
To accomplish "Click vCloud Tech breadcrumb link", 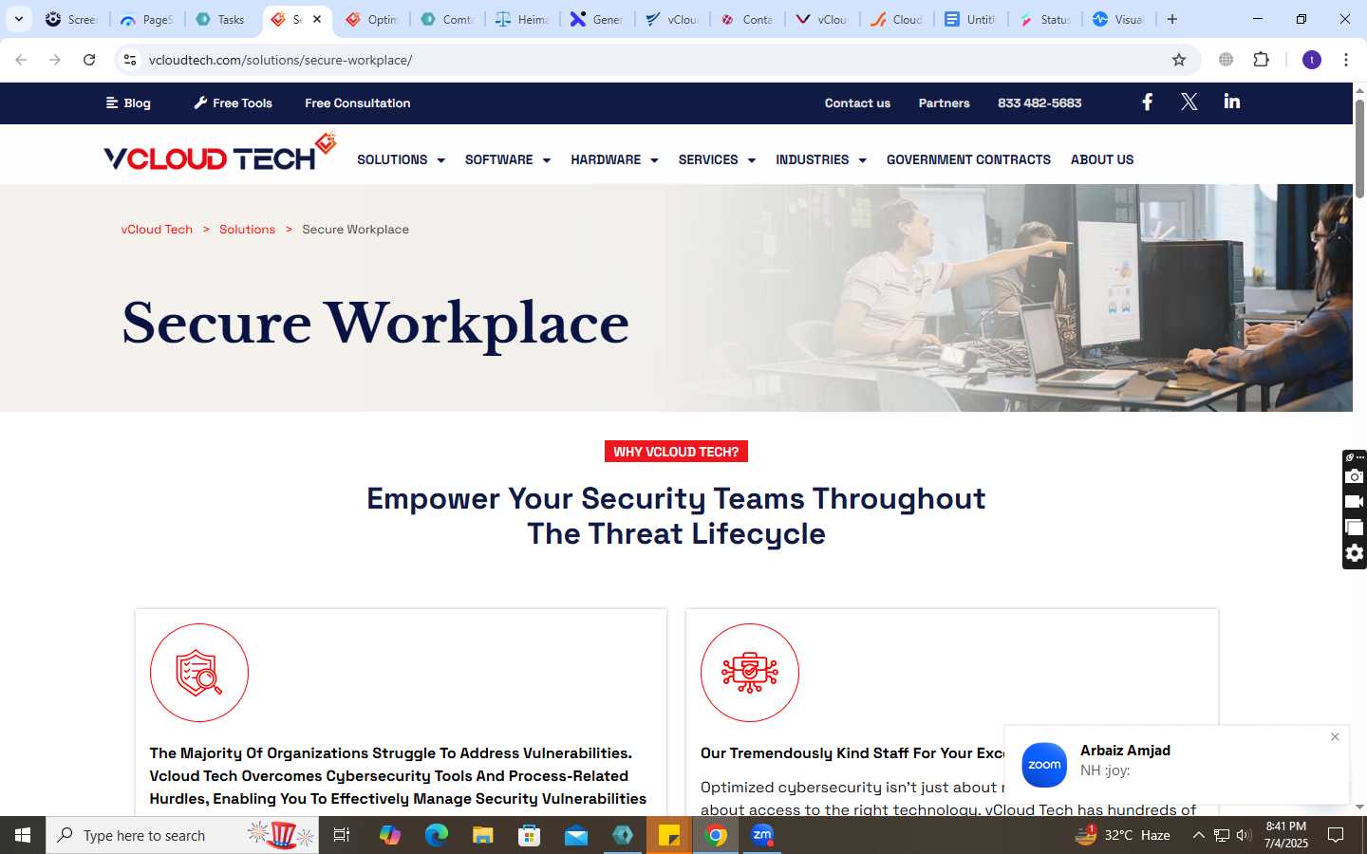I will [157, 229].
